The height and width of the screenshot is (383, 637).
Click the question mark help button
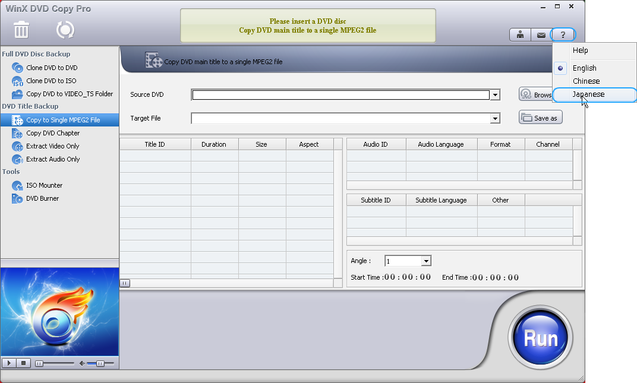click(x=563, y=35)
